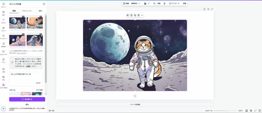
Task: Click the duplicate icon in floating image toolbar
Action: tap(135, 15)
